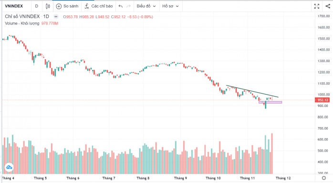This screenshot has height=183, width=333.
Task: Click the 952.12 current price label
Action: click(x=322, y=100)
